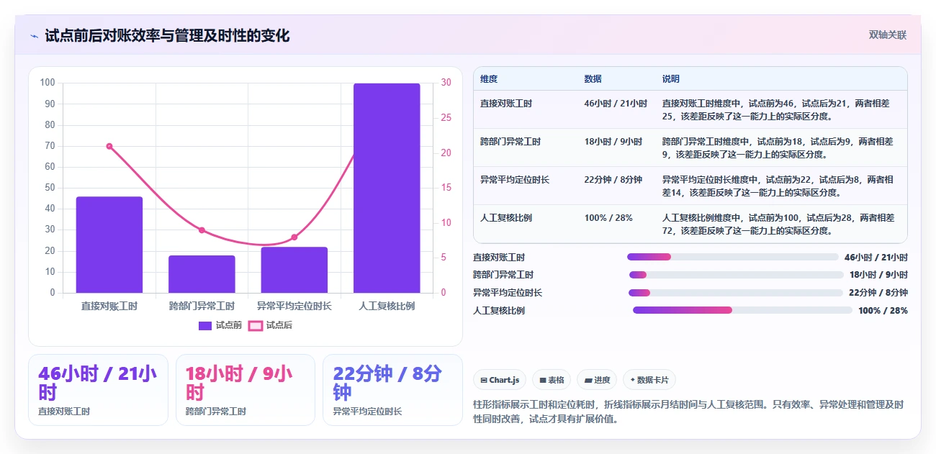Toggle the 试点前 legend entry
Screen dimensions: 936x454
click(x=220, y=325)
